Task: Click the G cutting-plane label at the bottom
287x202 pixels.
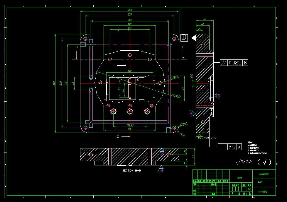Action: click(118, 136)
